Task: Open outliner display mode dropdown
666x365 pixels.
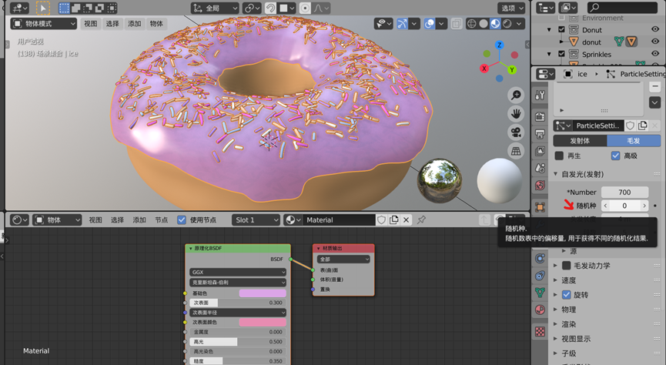Action: click(x=545, y=8)
